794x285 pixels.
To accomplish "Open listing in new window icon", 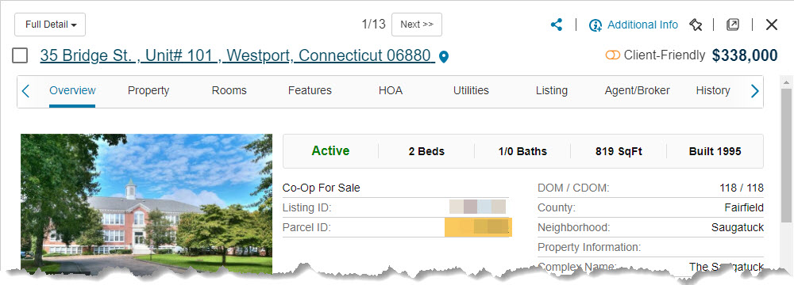I will pyautogui.click(x=733, y=25).
